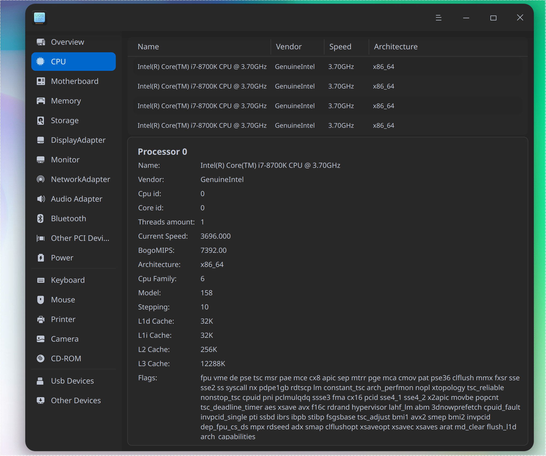This screenshot has width=546, height=456.
Task: Click the L3 Cache value 12288K
Action: pos(213,363)
